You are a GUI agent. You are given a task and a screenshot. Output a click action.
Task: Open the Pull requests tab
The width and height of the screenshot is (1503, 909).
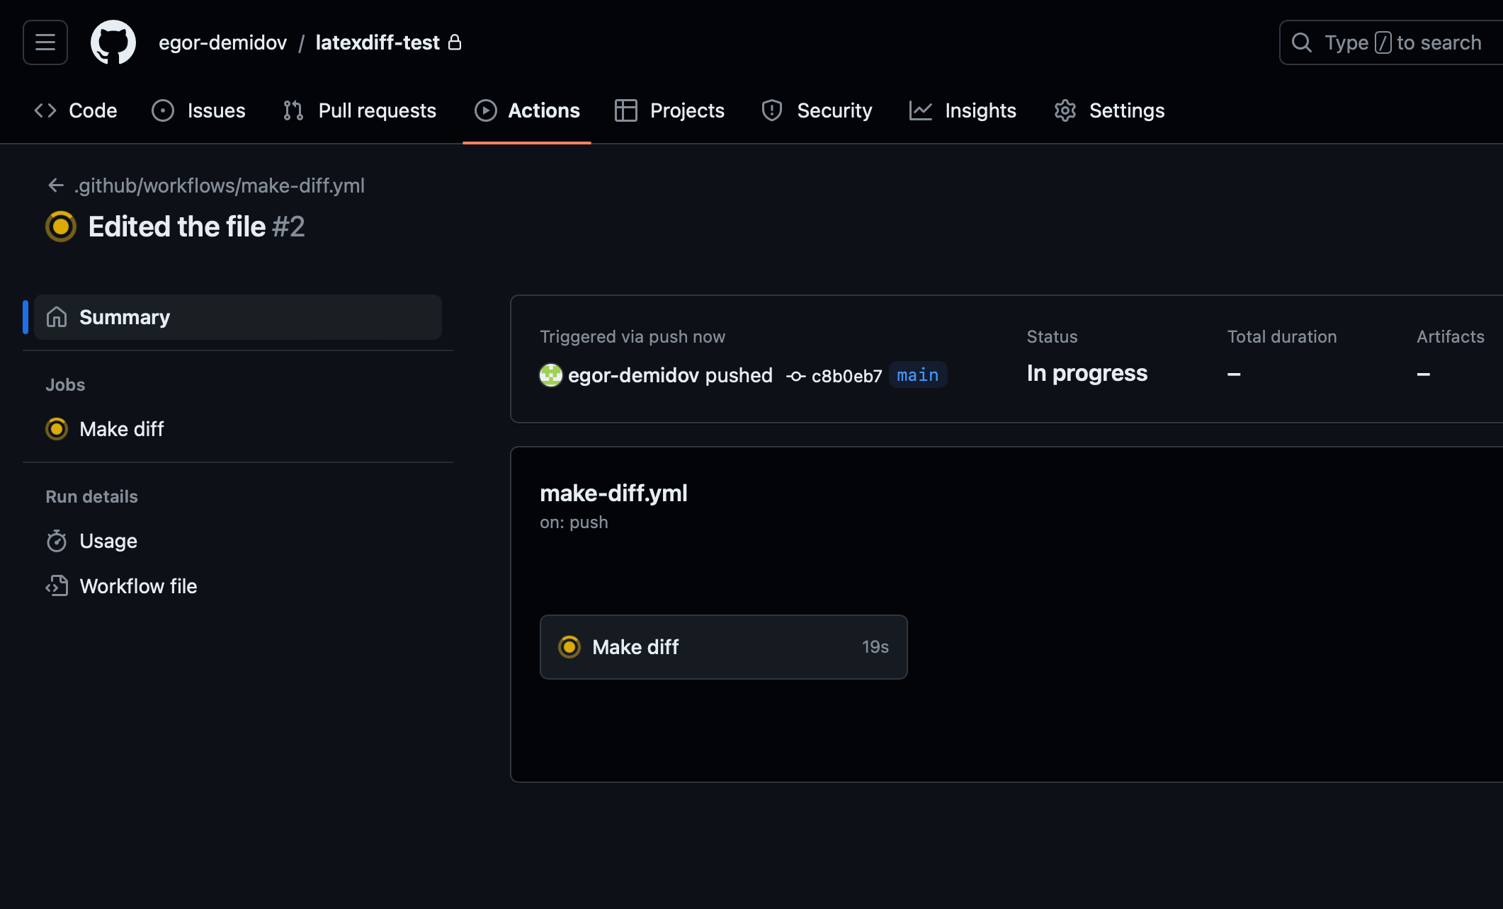(x=360, y=110)
